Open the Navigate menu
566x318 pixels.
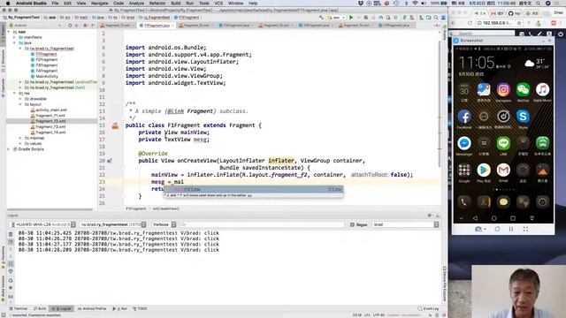[x=100, y=4]
